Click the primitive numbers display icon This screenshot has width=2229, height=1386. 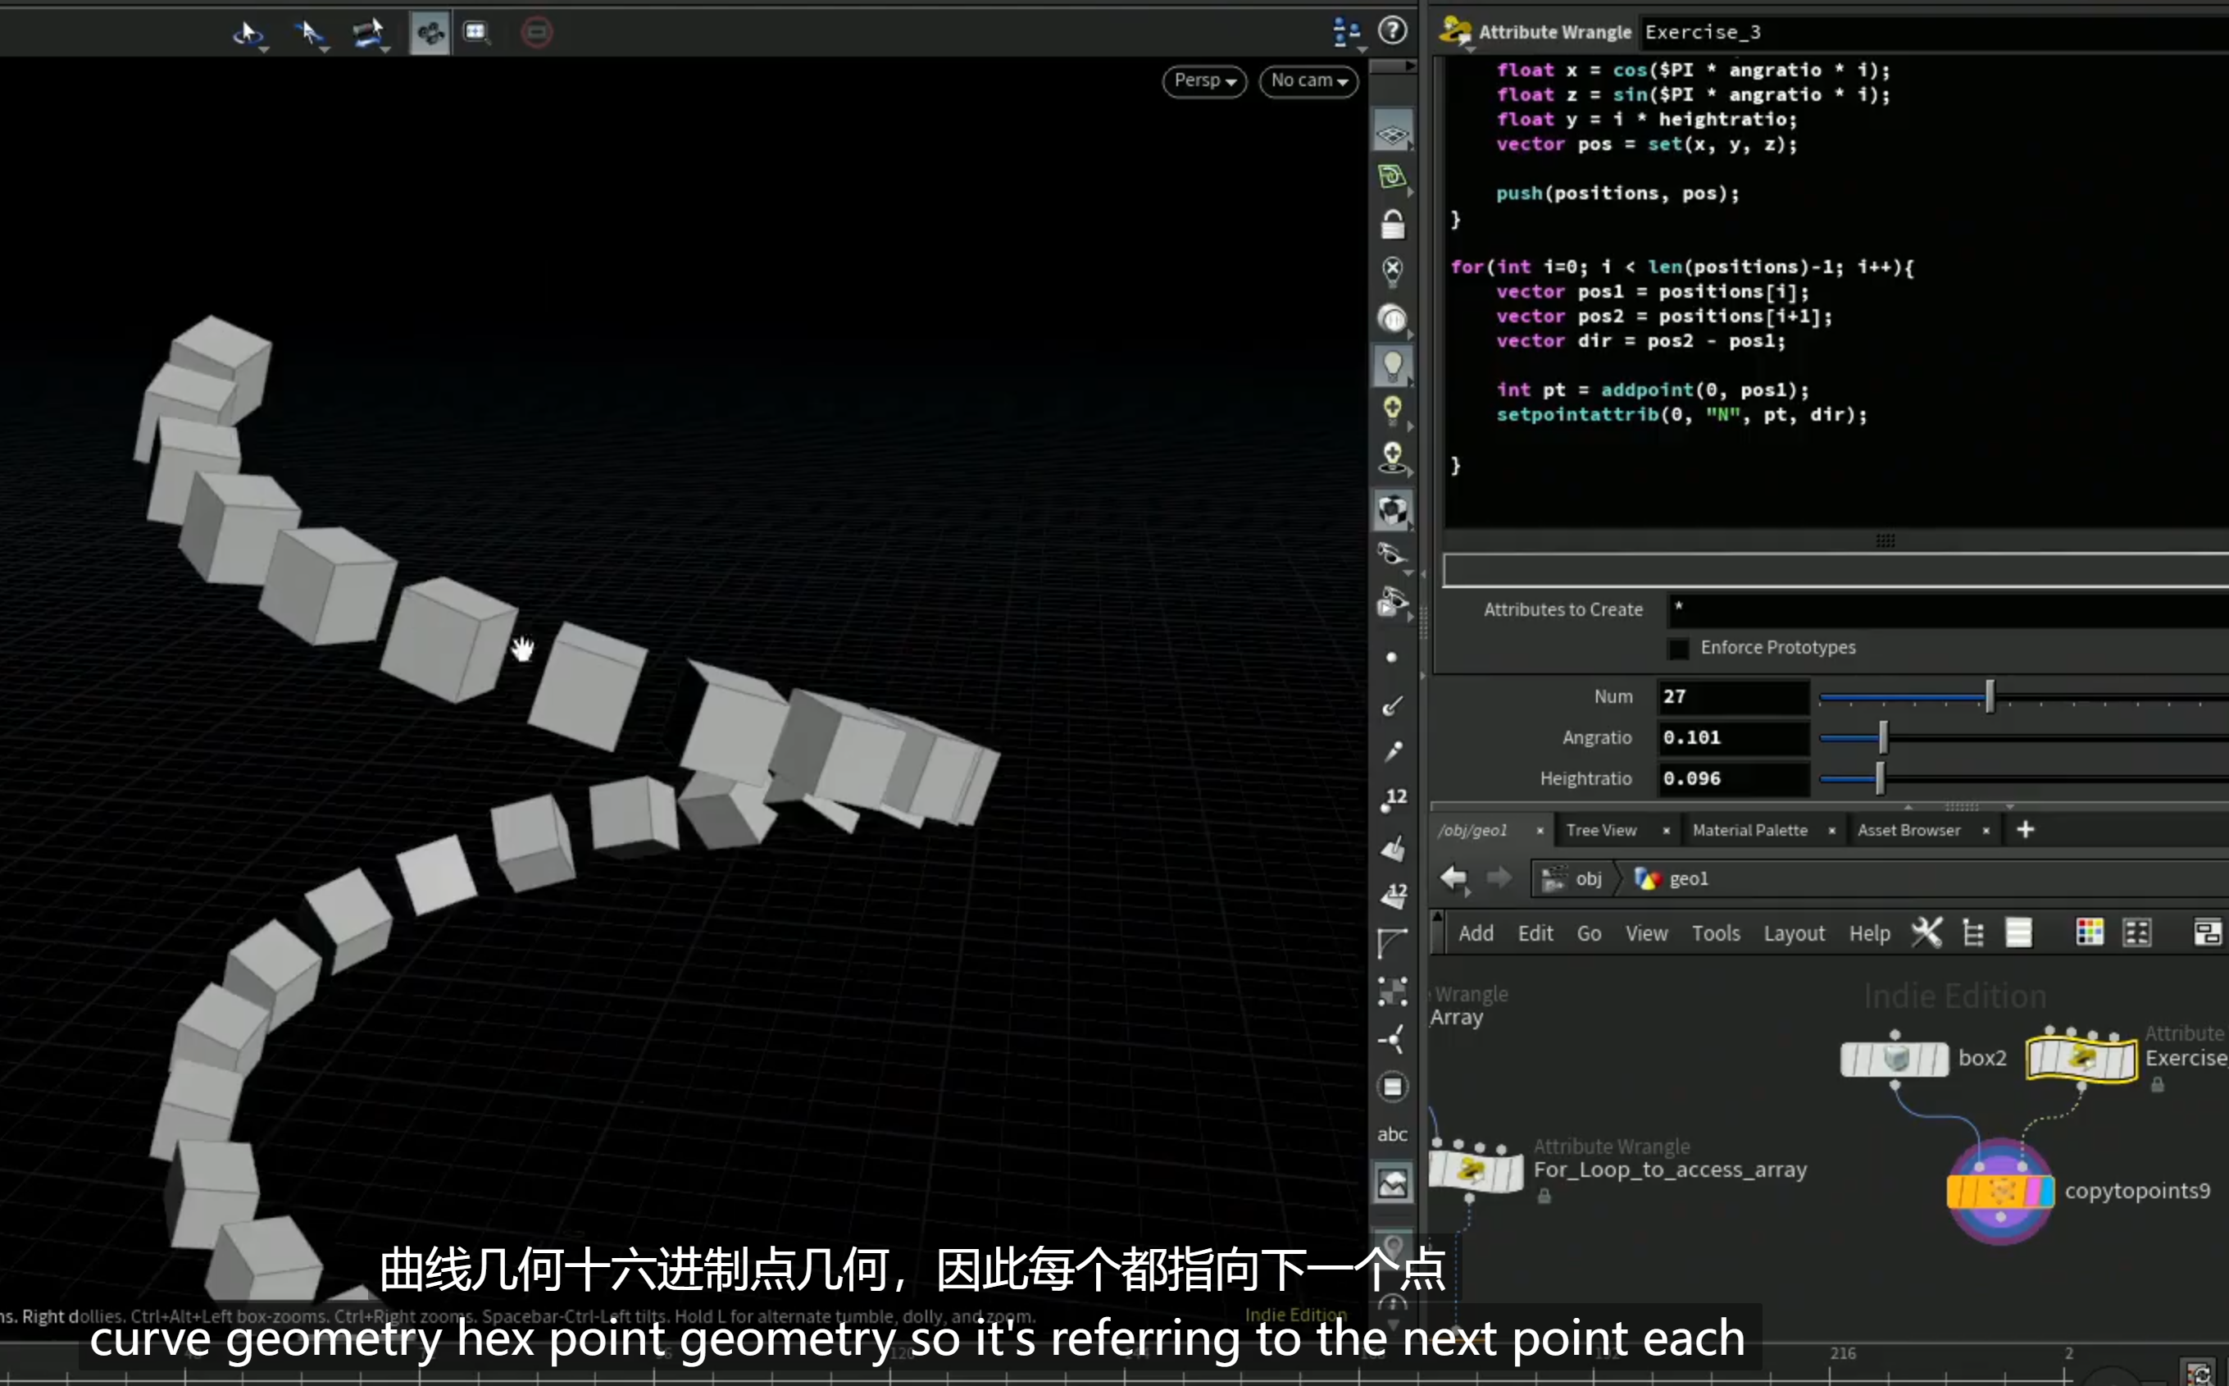(1393, 896)
